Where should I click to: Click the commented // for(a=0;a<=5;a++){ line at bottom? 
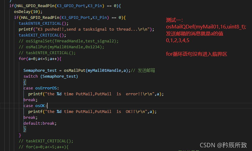point(44,147)
